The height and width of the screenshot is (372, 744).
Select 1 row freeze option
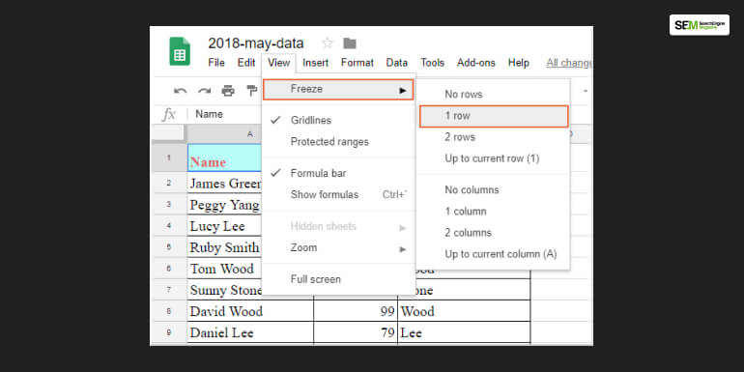[x=494, y=116]
